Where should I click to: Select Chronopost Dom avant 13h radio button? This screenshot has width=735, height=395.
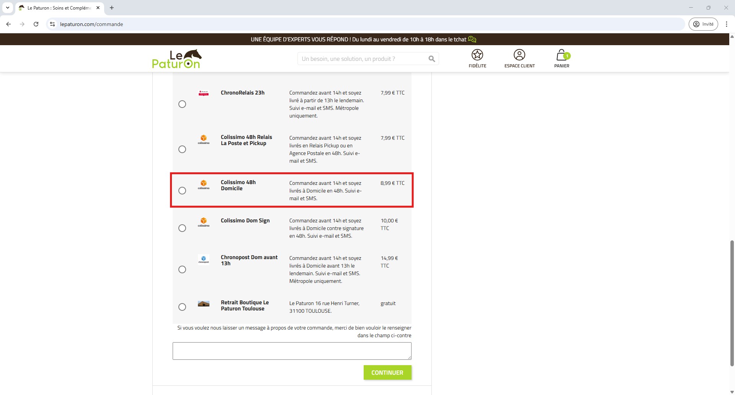coord(182,269)
